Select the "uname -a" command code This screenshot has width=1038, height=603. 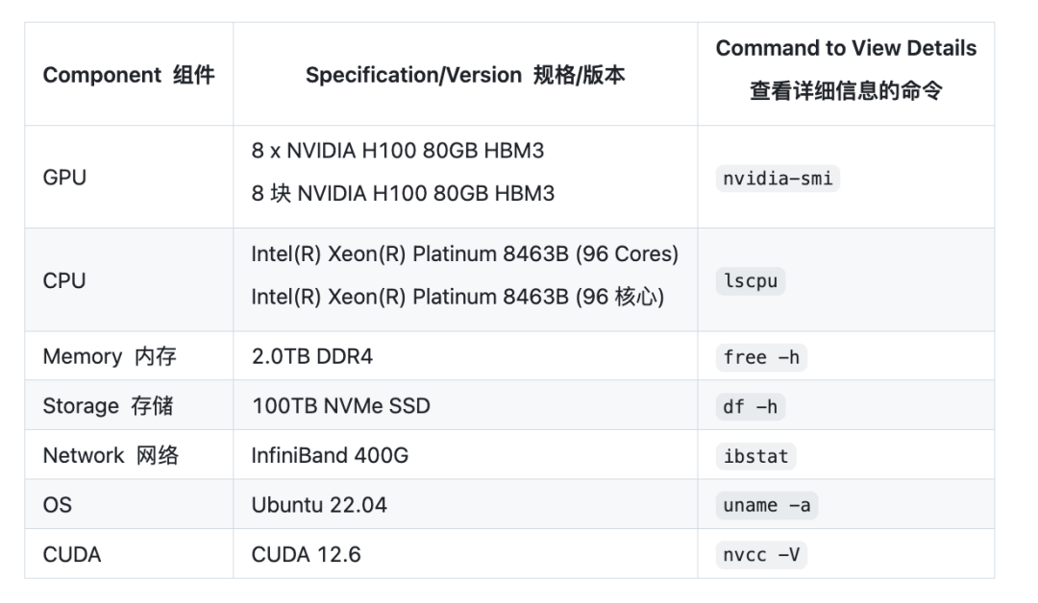[767, 505]
